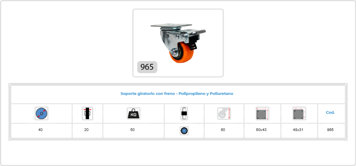Viewport: 356px width, 166px height.
Task: Click the Cod. column header
Action: point(330,112)
